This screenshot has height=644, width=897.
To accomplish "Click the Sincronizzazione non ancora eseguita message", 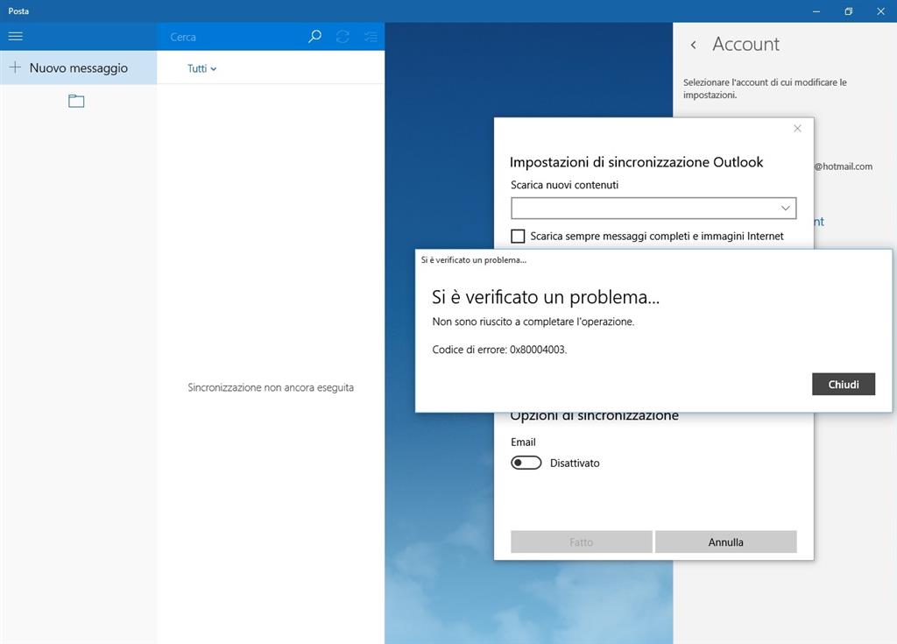I will click(271, 387).
